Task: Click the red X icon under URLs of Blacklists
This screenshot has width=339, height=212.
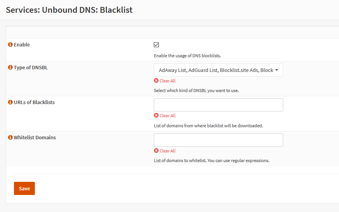Action: click(156, 115)
